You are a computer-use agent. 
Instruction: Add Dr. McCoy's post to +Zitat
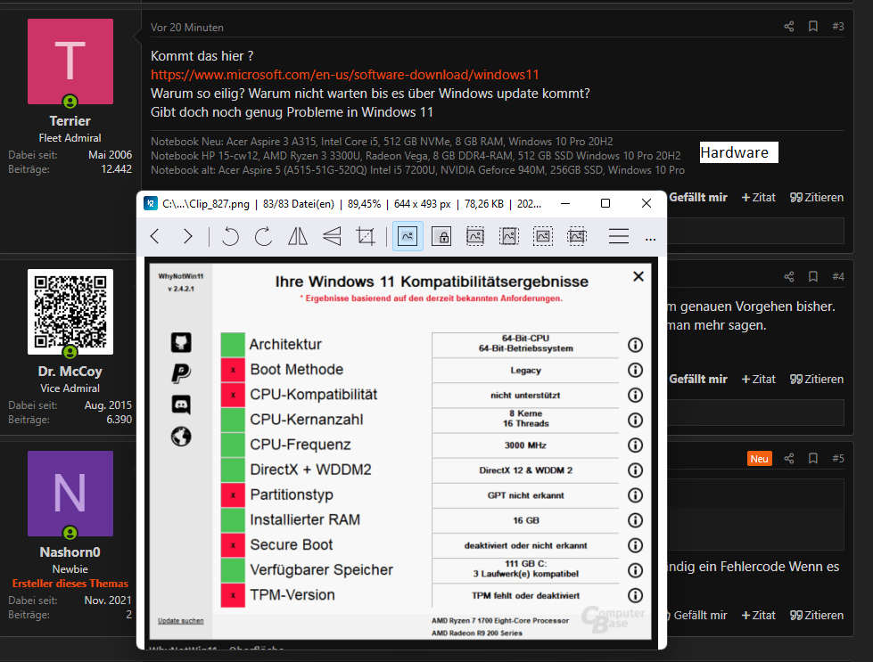pyautogui.click(x=758, y=379)
